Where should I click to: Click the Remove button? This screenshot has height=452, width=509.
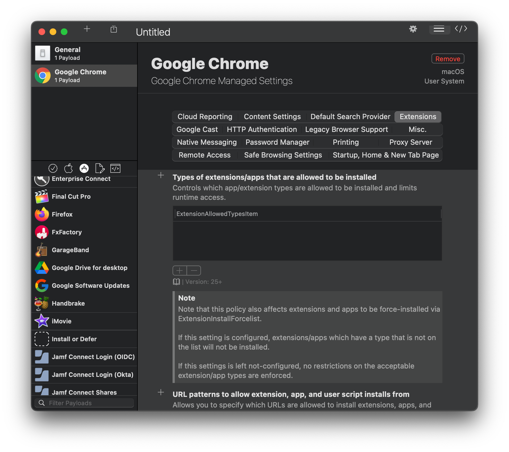pyautogui.click(x=448, y=59)
